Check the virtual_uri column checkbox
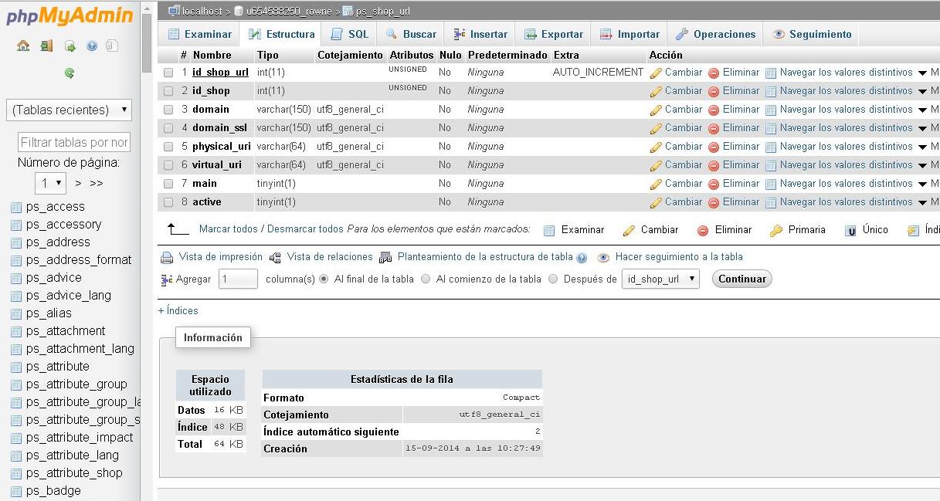 pyautogui.click(x=168, y=165)
